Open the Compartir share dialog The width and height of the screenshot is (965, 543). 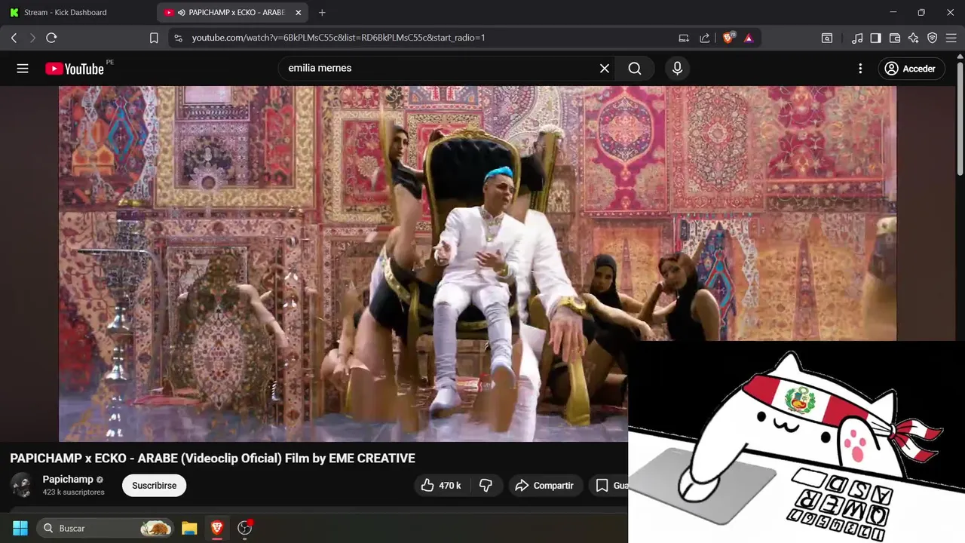pos(544,486)
